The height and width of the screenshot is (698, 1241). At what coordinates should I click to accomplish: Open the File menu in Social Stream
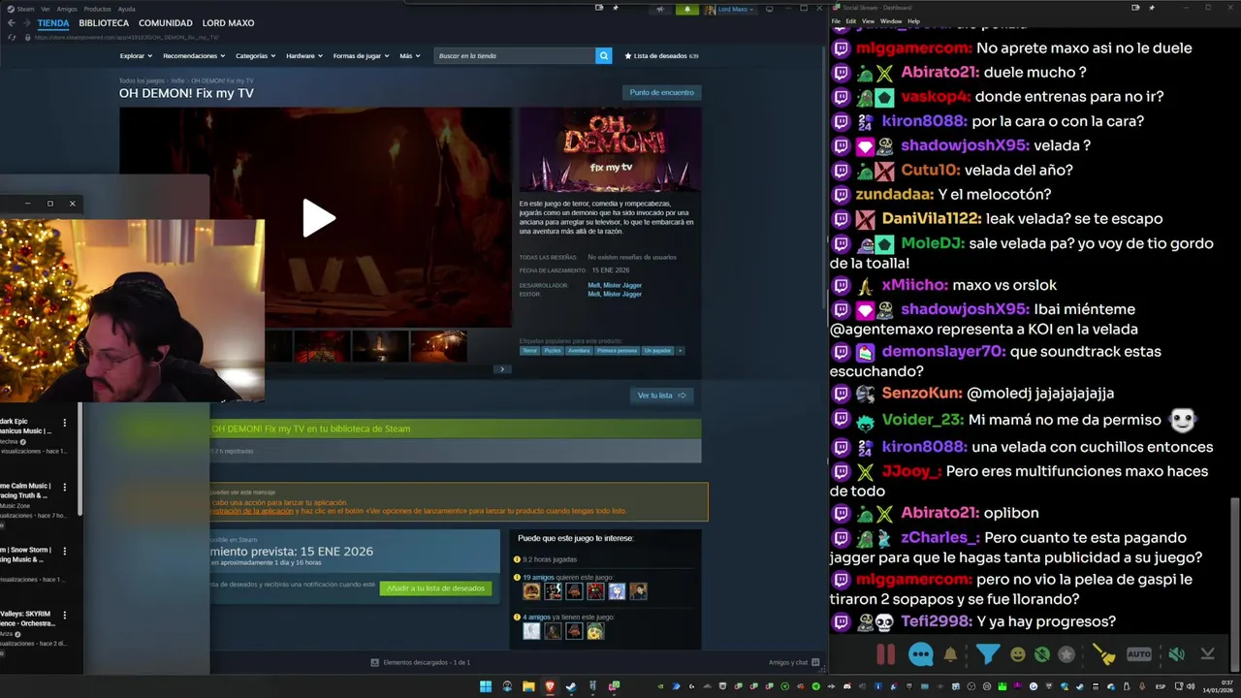point(836,20)
